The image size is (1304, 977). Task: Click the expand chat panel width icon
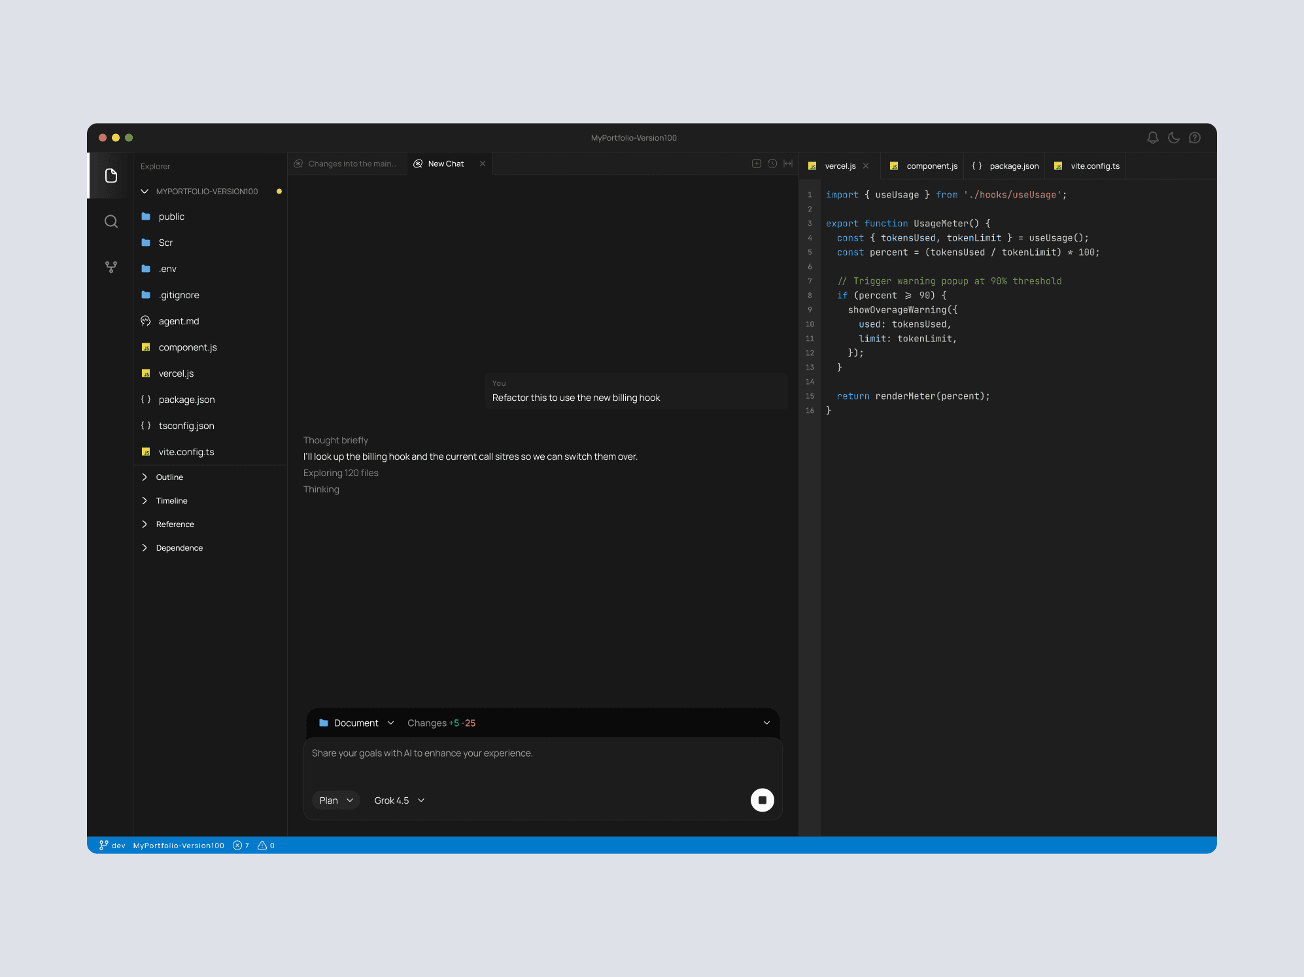click(788, 163)
